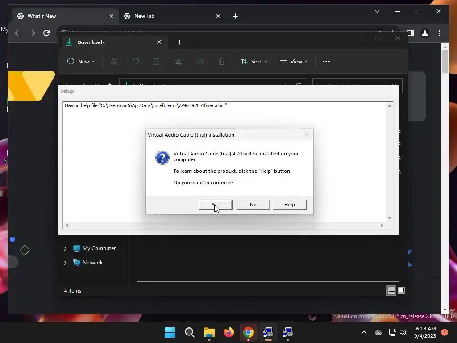The width and height of the screenshot is (457, 343).
Task: Click the Delete trash icon in File Explorer
Action: point(221,61)
